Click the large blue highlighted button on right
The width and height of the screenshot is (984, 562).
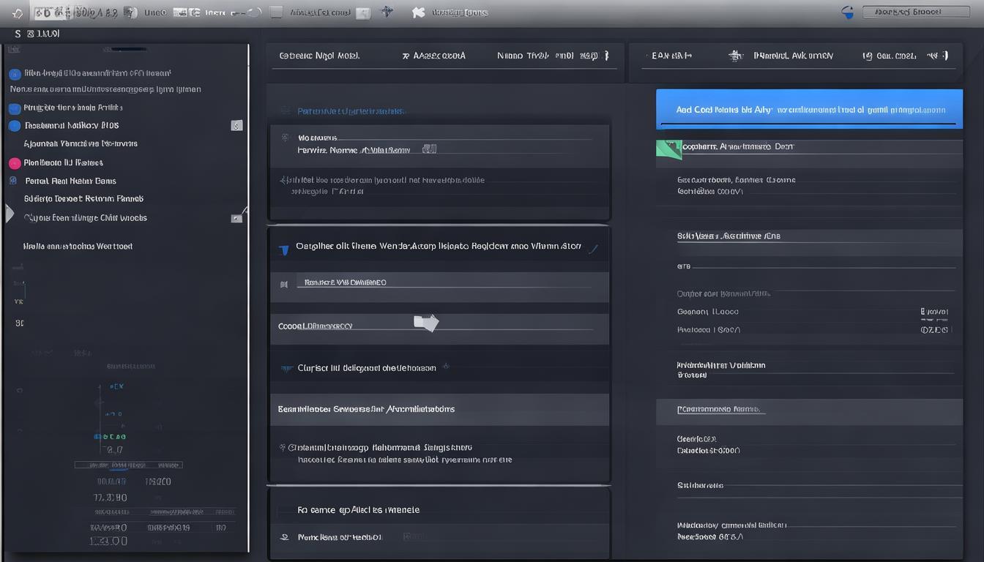809,110
